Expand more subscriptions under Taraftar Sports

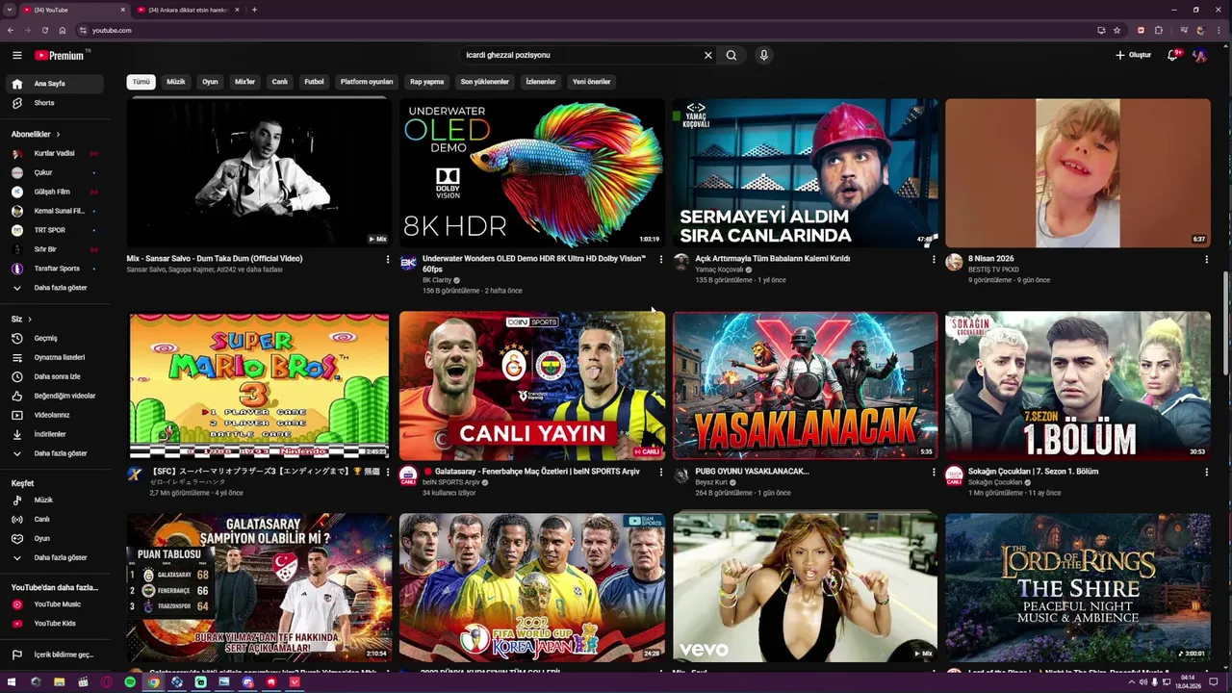click(57, 288)
